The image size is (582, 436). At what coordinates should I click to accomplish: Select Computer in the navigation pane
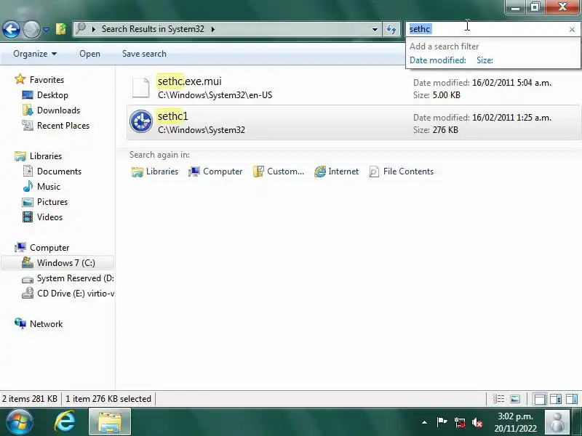[x=49, y=247]
